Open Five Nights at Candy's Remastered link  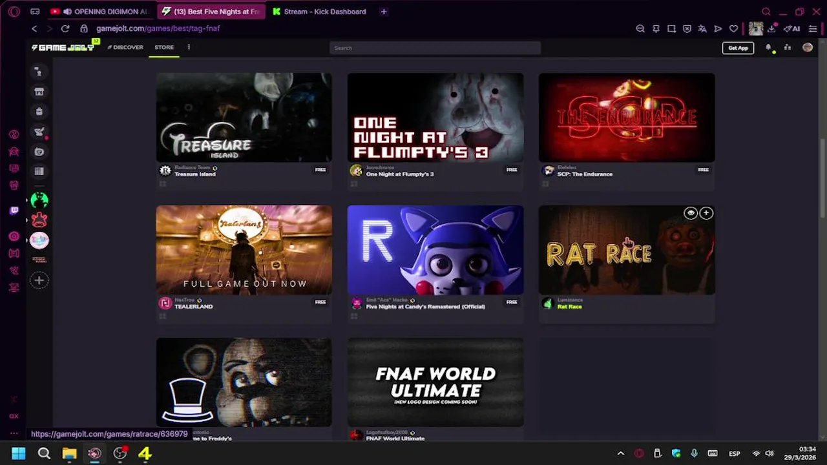coord(425,307)
